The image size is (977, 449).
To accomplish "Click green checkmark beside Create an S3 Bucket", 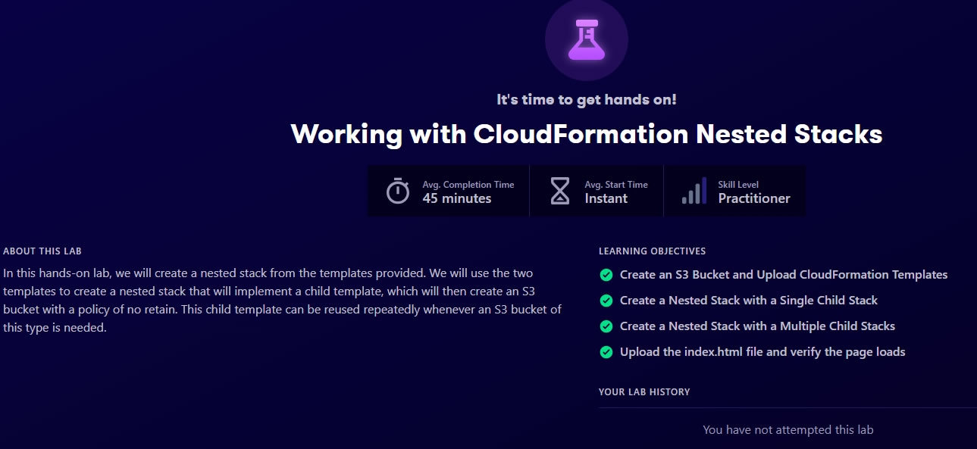I will click(606, 275).
